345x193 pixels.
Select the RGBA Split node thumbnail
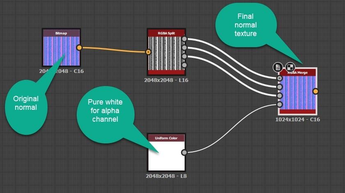[x=166, y=53]
